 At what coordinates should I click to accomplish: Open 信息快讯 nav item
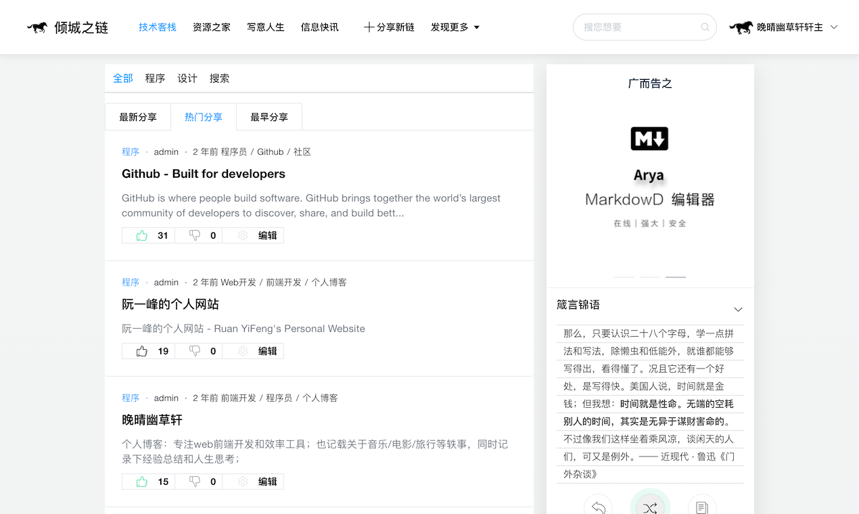click(320, 27)
